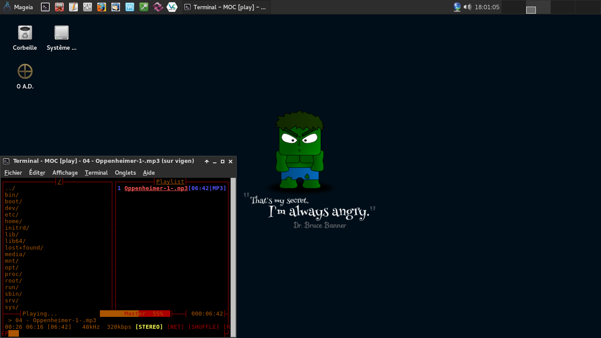Click the now playing title 04 - Oppenheimer-1-.mp3
Viewport: 601px width, 338px height.
(56, 320)
